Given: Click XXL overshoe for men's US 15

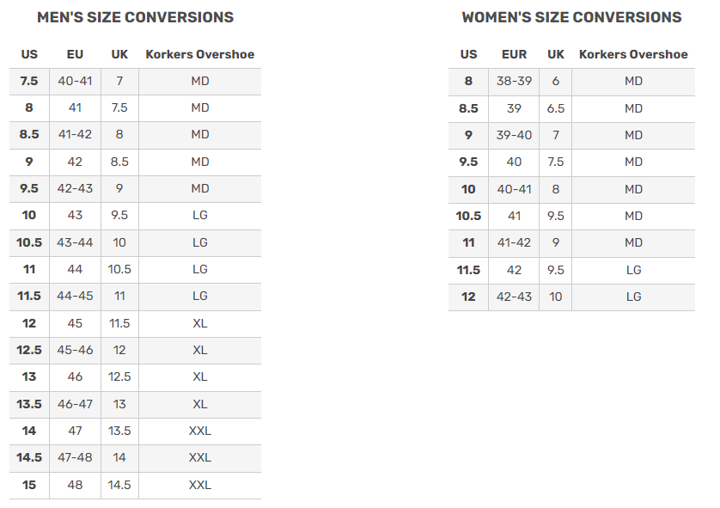Looking at the screenshot, I should click(x=200, y=485).
